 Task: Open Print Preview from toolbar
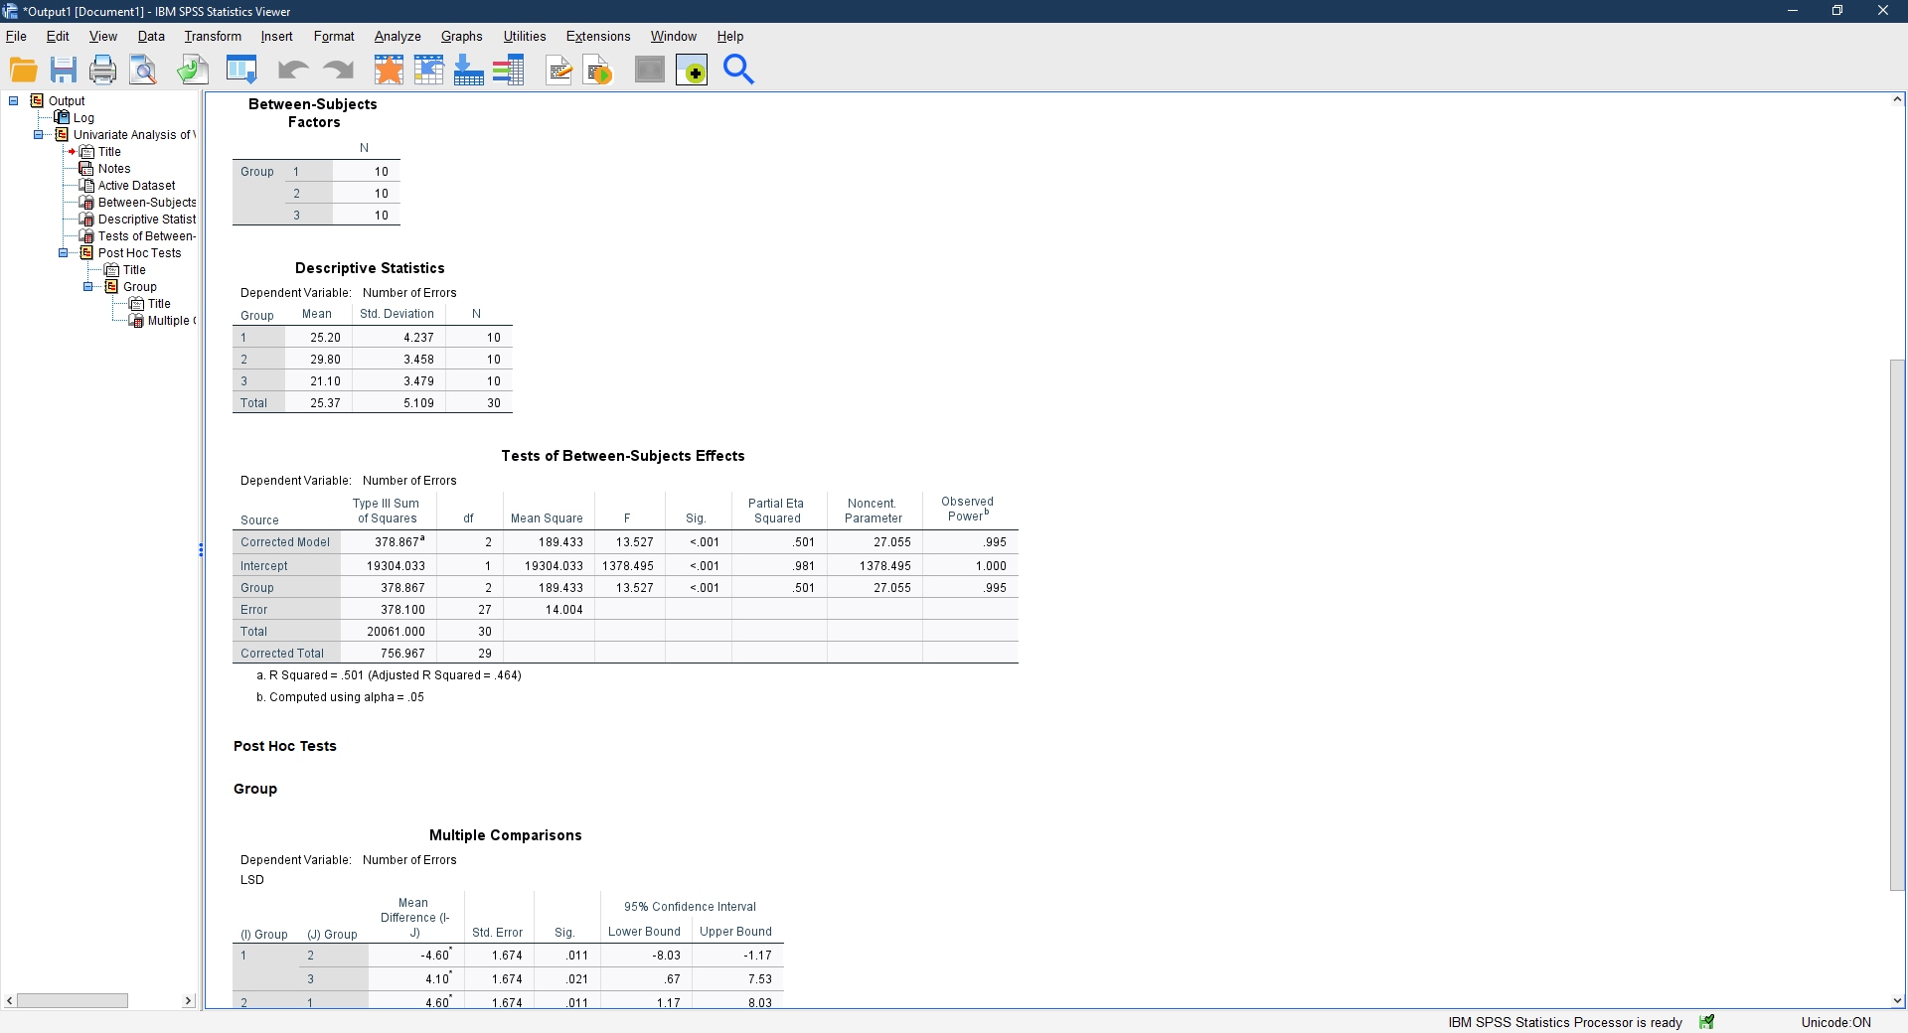pos(143,70)
